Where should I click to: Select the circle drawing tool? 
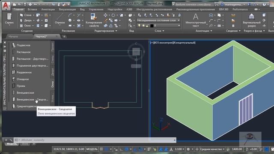[x=70, y=21]
